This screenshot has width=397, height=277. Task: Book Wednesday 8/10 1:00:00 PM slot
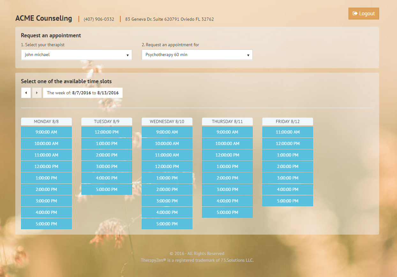[x=167, y=178]
